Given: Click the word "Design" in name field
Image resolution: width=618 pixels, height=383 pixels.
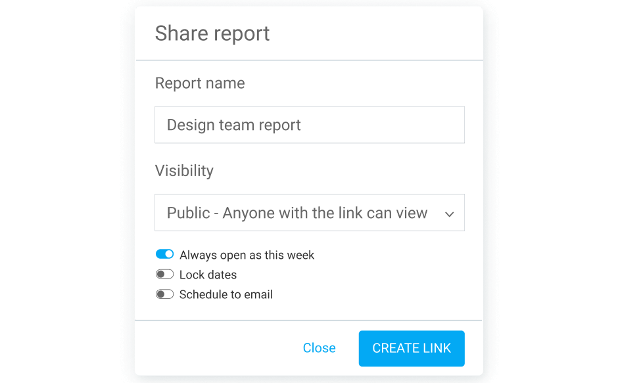Looking at the screenshot, I should (x=189, y=125).
